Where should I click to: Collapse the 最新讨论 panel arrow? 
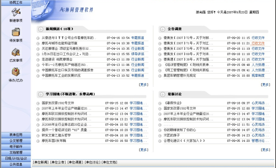click(163, 94)
